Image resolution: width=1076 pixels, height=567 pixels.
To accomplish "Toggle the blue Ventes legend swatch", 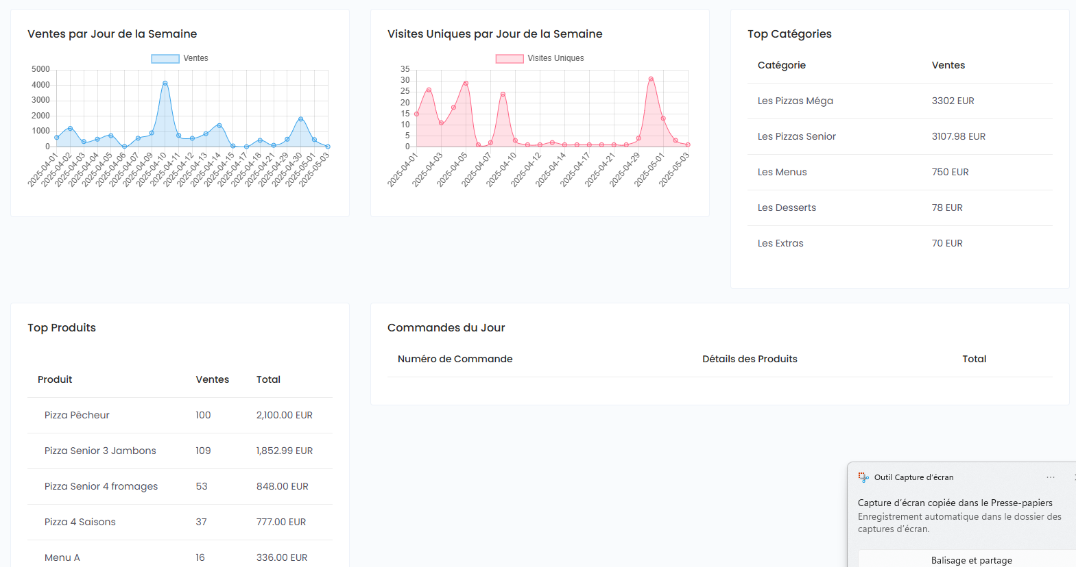I will click(165, 59).
